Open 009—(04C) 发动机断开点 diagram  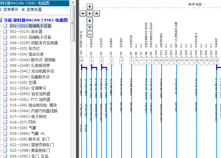click(32, 71)
